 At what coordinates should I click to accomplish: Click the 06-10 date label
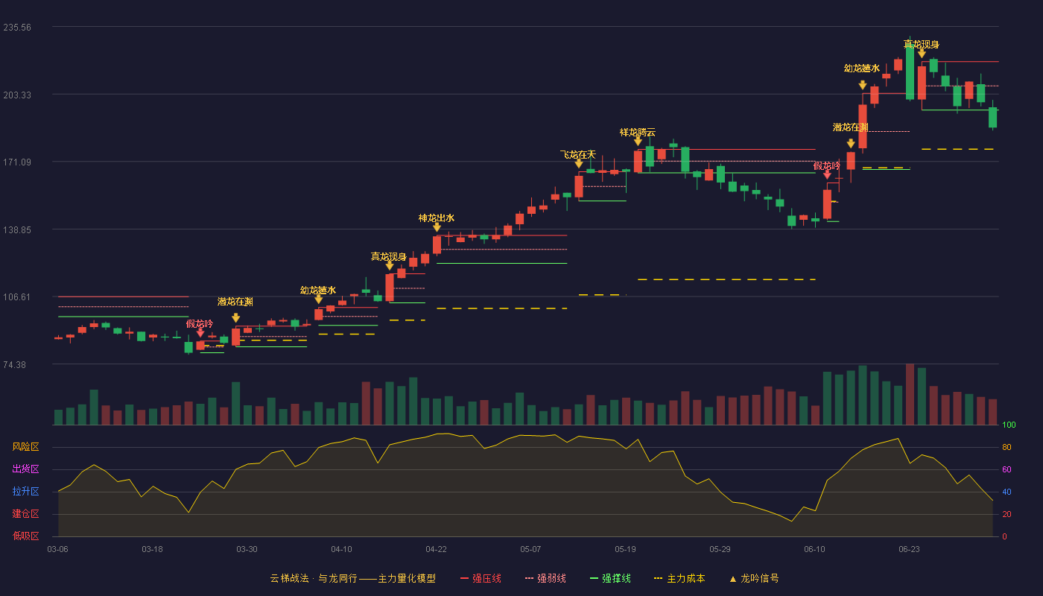pos(814,549)
